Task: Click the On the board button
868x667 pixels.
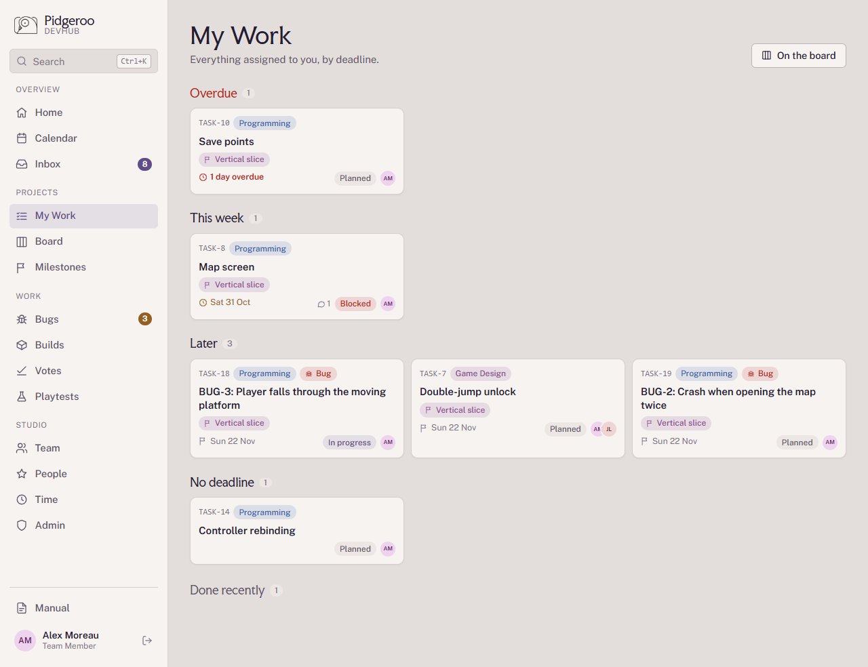Action: point(798,56)
